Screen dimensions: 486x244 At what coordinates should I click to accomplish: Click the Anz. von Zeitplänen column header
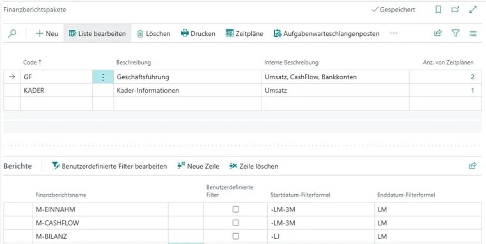pos(448,63)
